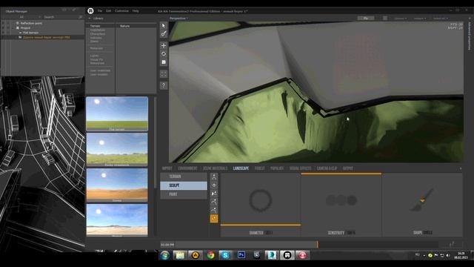Click the brush shape paintbrush icon
The height and width of the screenshot is (267, 474).
click(422, 200)
